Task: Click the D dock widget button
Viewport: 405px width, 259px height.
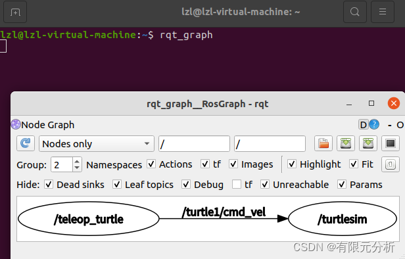Action: (x=363, y=125)
